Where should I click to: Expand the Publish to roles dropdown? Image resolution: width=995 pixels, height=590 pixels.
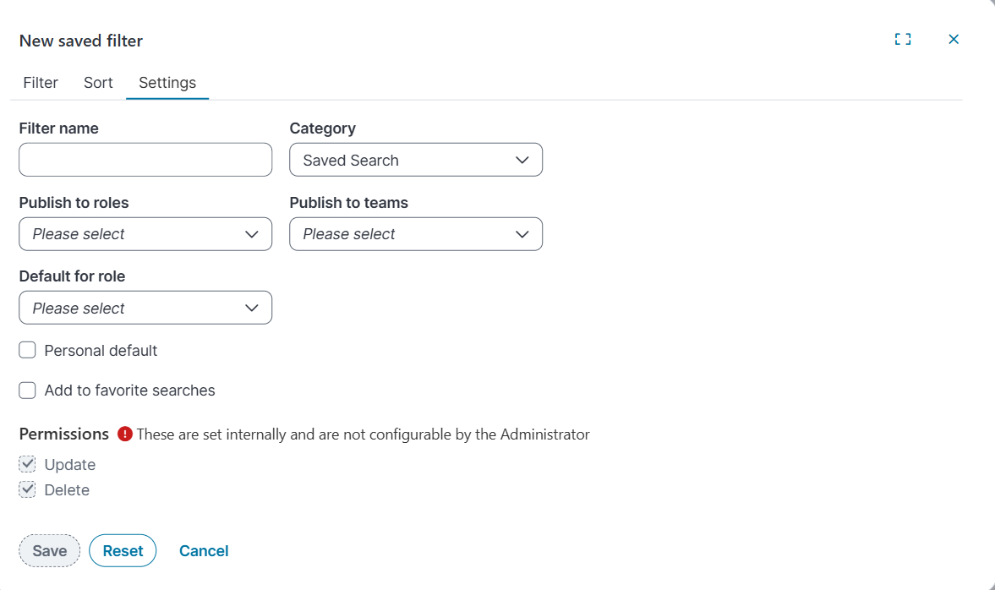pos(145,234)
